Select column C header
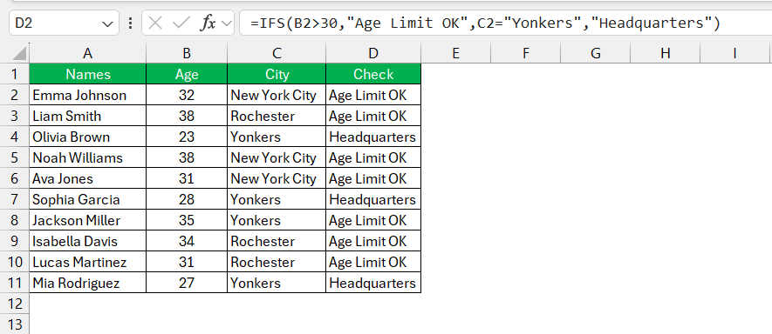This screenshot has height=334, width=772. coord(277,53)
